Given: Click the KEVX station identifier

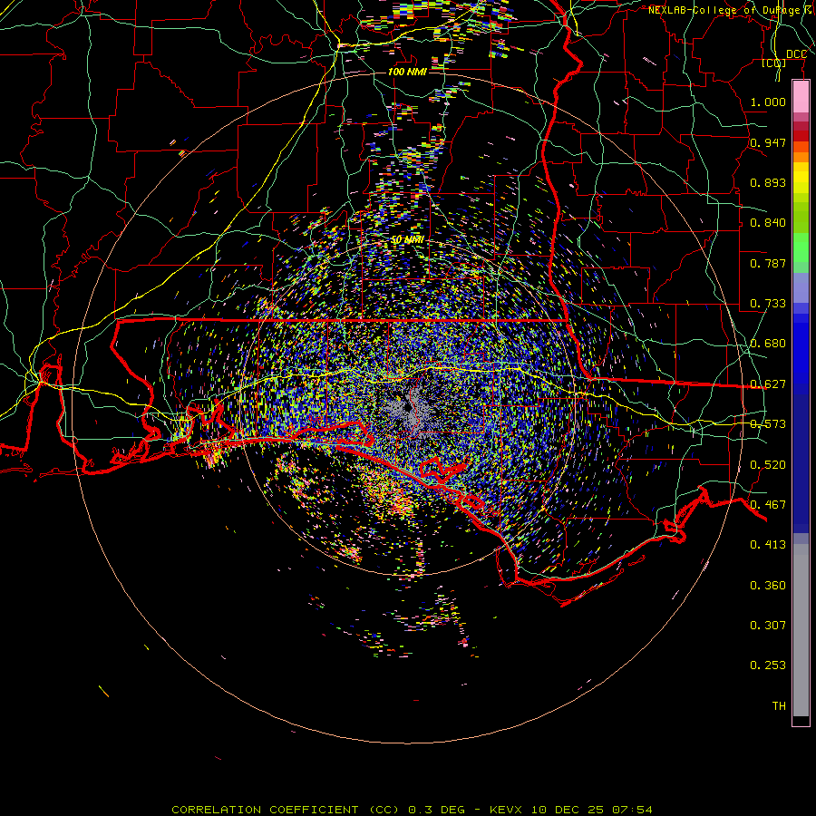Looking at the screenshot, I should point(508,810).
